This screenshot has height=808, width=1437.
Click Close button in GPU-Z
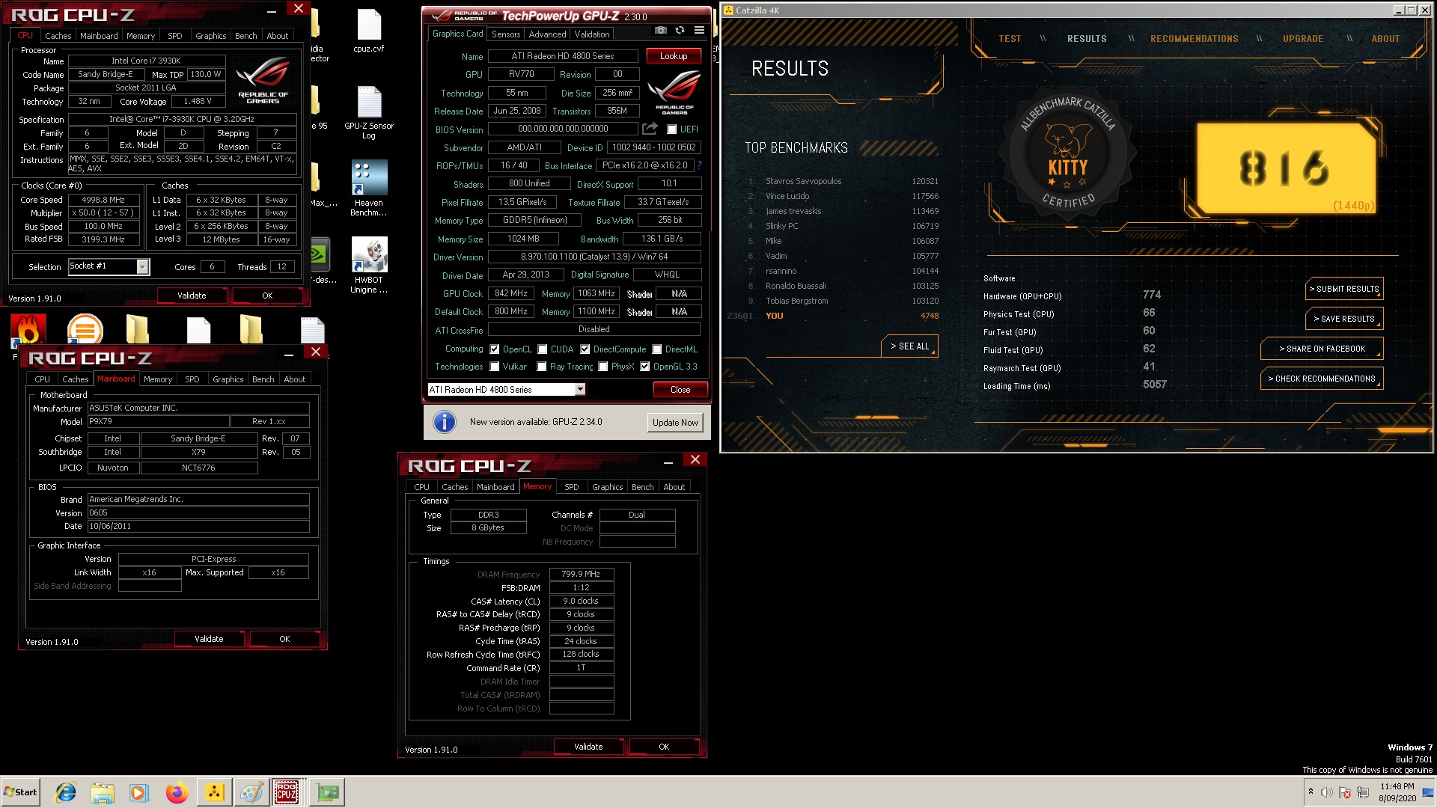680,390
